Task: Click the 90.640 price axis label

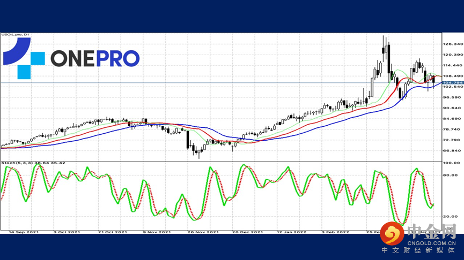Action: (452, 108)
